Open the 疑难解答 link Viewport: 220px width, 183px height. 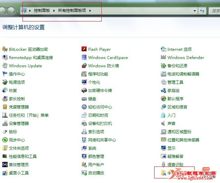175,156
